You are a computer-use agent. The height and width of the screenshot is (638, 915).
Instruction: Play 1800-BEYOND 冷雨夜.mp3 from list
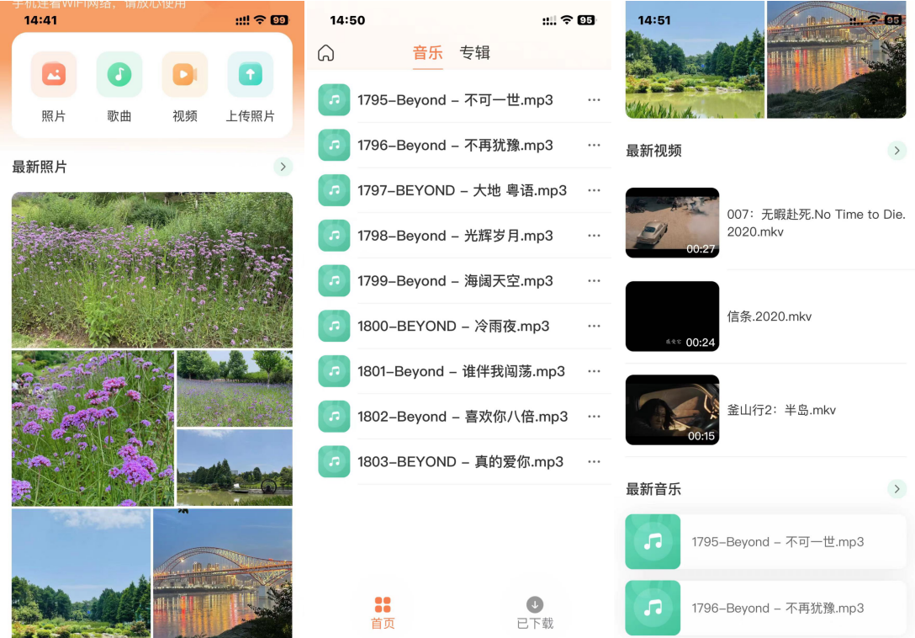(452, 327)
